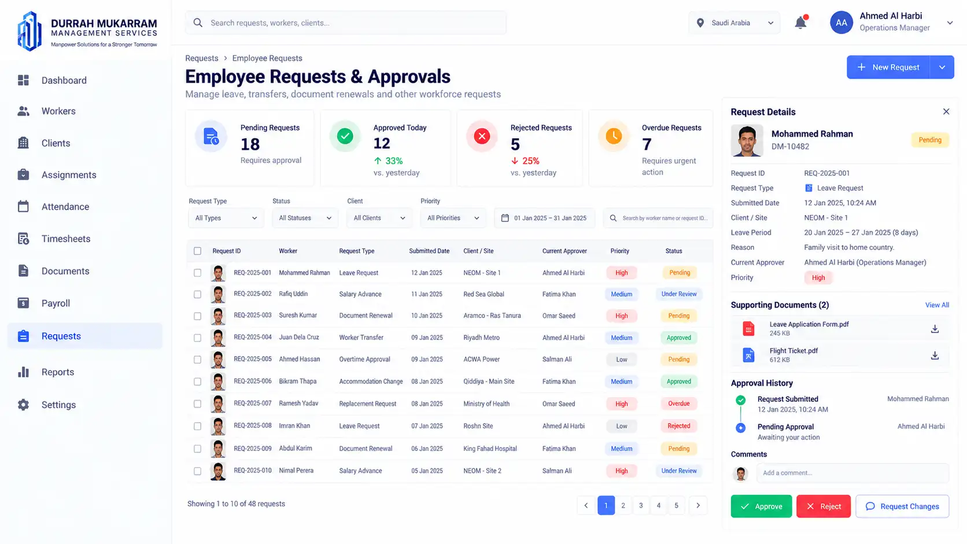Go to the next page arrow
Viewport: 967px width, 544px height.
[x=698, y=505]
